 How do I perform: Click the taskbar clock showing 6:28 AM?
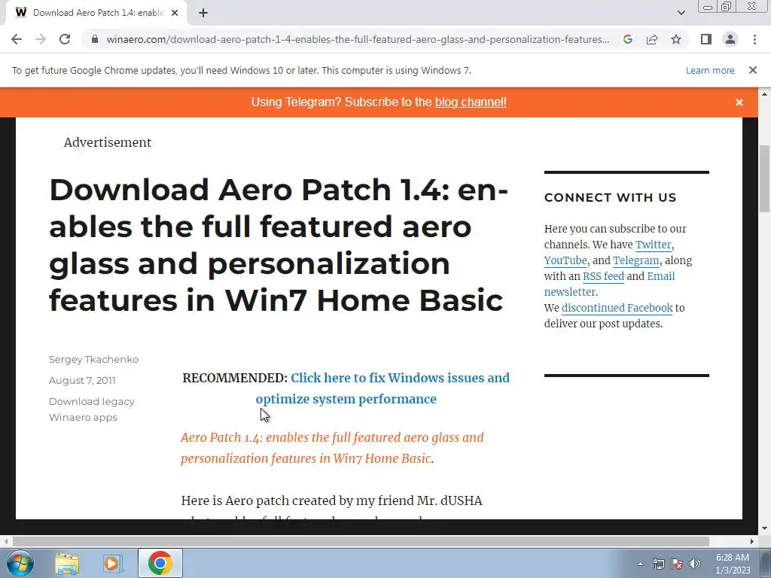pos(733,564)
